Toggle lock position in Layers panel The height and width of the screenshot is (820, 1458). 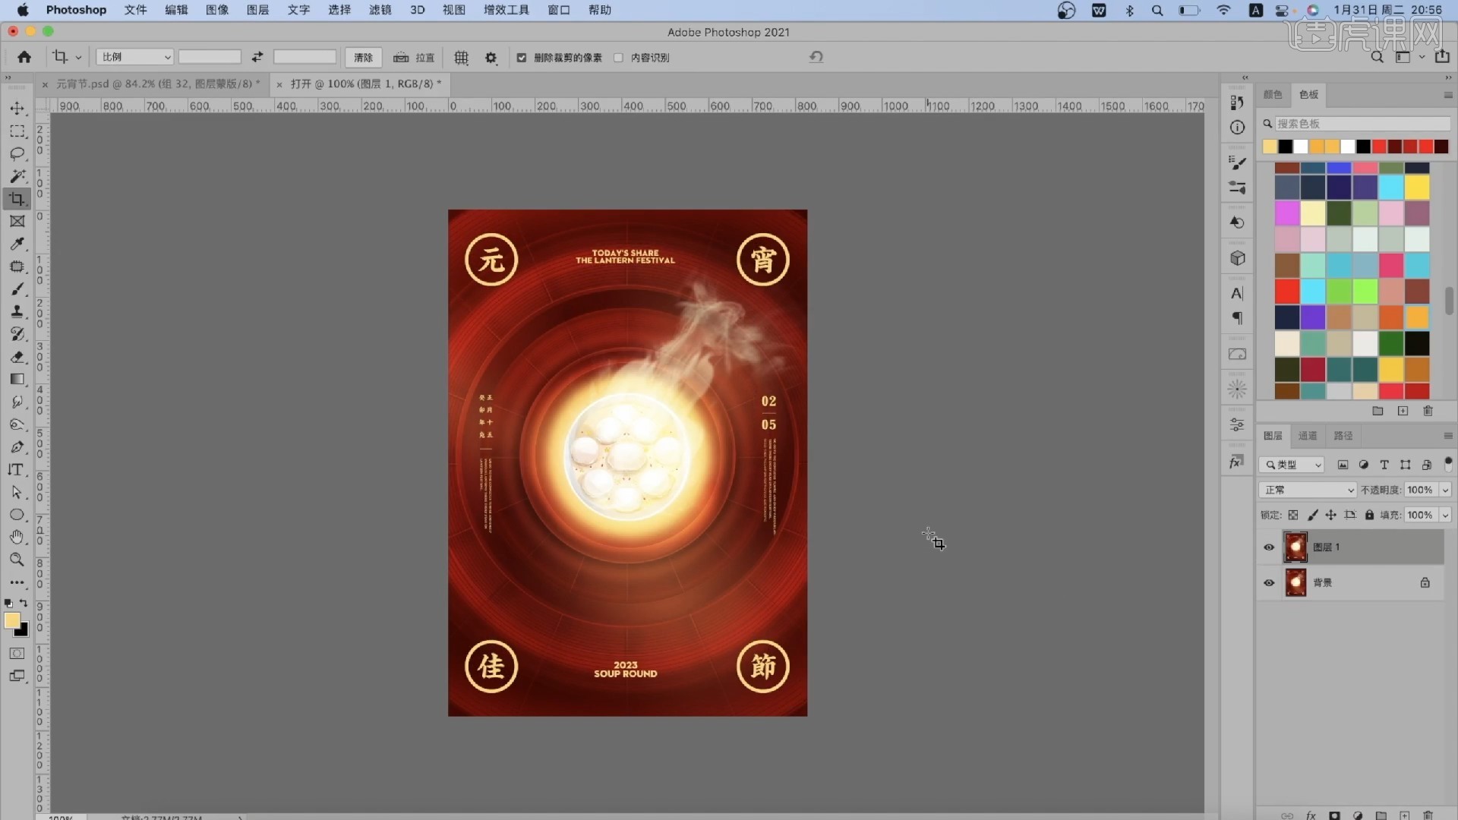coord(1331,515)
